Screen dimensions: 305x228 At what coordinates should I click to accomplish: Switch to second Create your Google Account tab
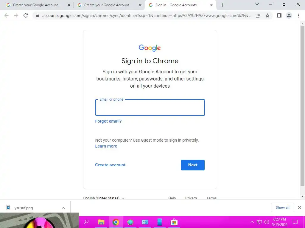tap(109, 5)
